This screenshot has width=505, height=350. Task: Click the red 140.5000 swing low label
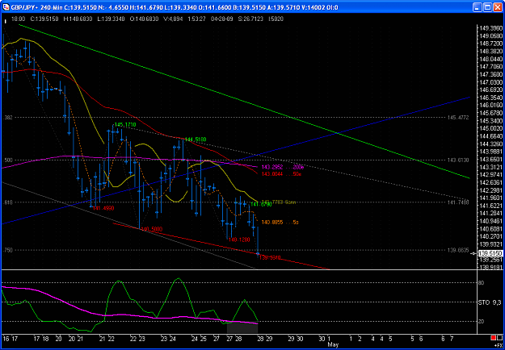pos(152,229)
